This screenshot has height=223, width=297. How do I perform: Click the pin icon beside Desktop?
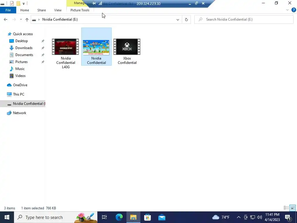click(43, 41)
